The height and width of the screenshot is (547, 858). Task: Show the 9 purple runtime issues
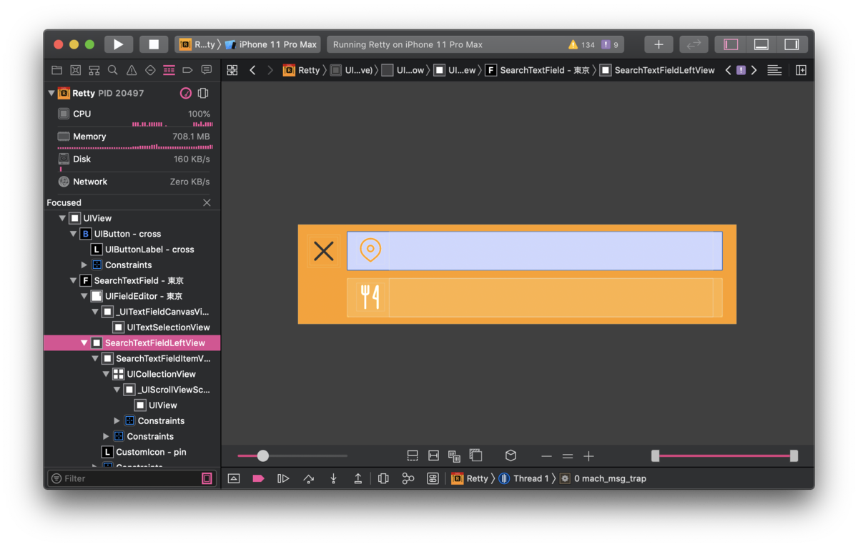[610, 44]
